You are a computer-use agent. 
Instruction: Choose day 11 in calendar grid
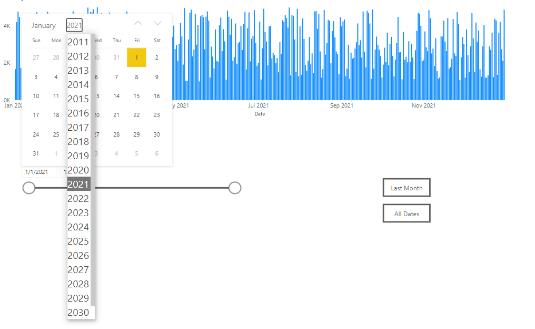pyautogui.click(x=56, y=96)
